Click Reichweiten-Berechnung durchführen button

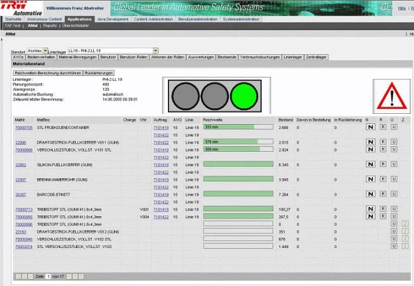48,72
